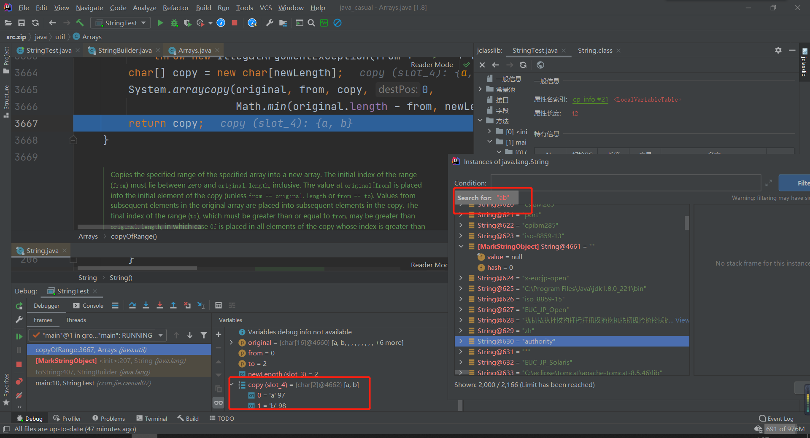
Task: Expand the original variable node
Action: point(231,342)
